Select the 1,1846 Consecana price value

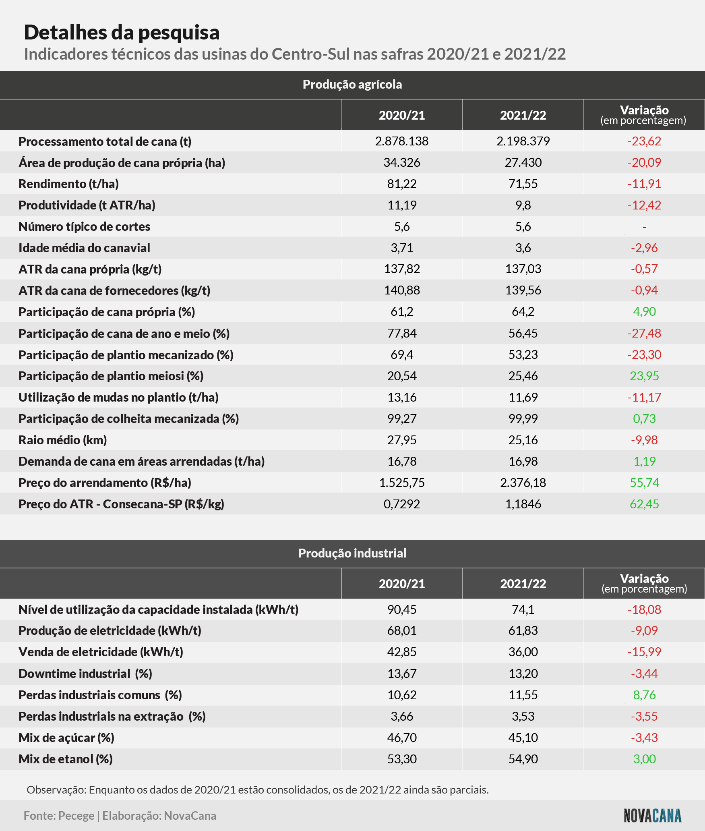tap(523, 504)
